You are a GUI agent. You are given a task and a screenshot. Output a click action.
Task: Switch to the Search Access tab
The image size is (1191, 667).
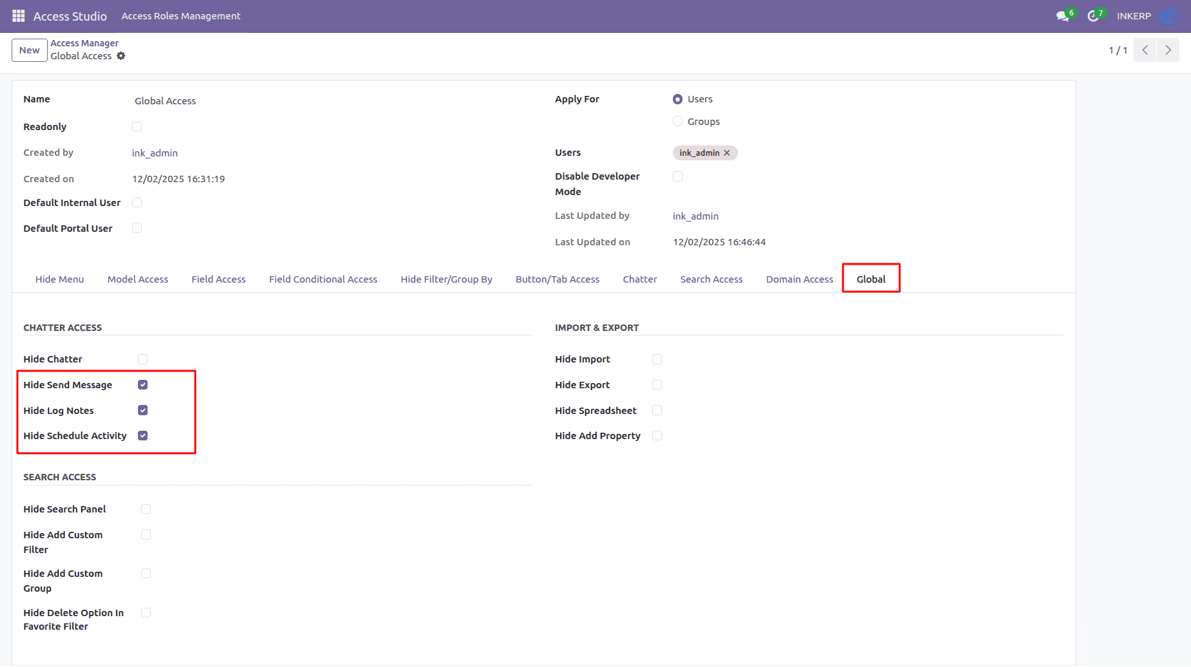[712, 279]
